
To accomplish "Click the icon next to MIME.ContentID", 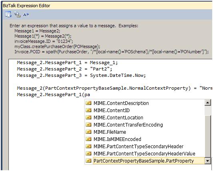I will coord(88,110).
